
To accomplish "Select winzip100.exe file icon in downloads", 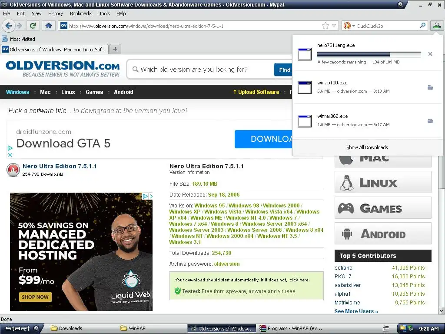I will click(x=305, y=87).
